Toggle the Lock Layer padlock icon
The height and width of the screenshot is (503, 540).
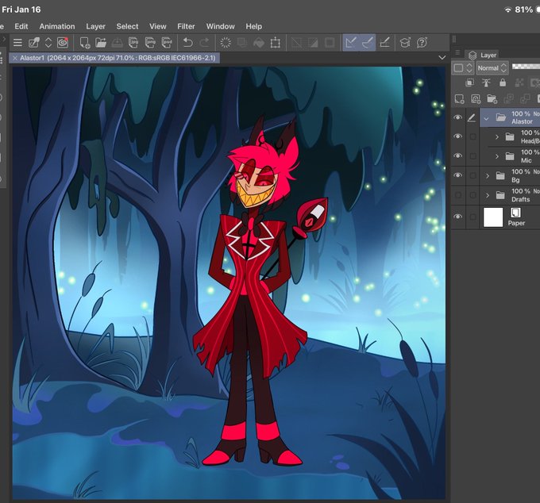(503, 83)
